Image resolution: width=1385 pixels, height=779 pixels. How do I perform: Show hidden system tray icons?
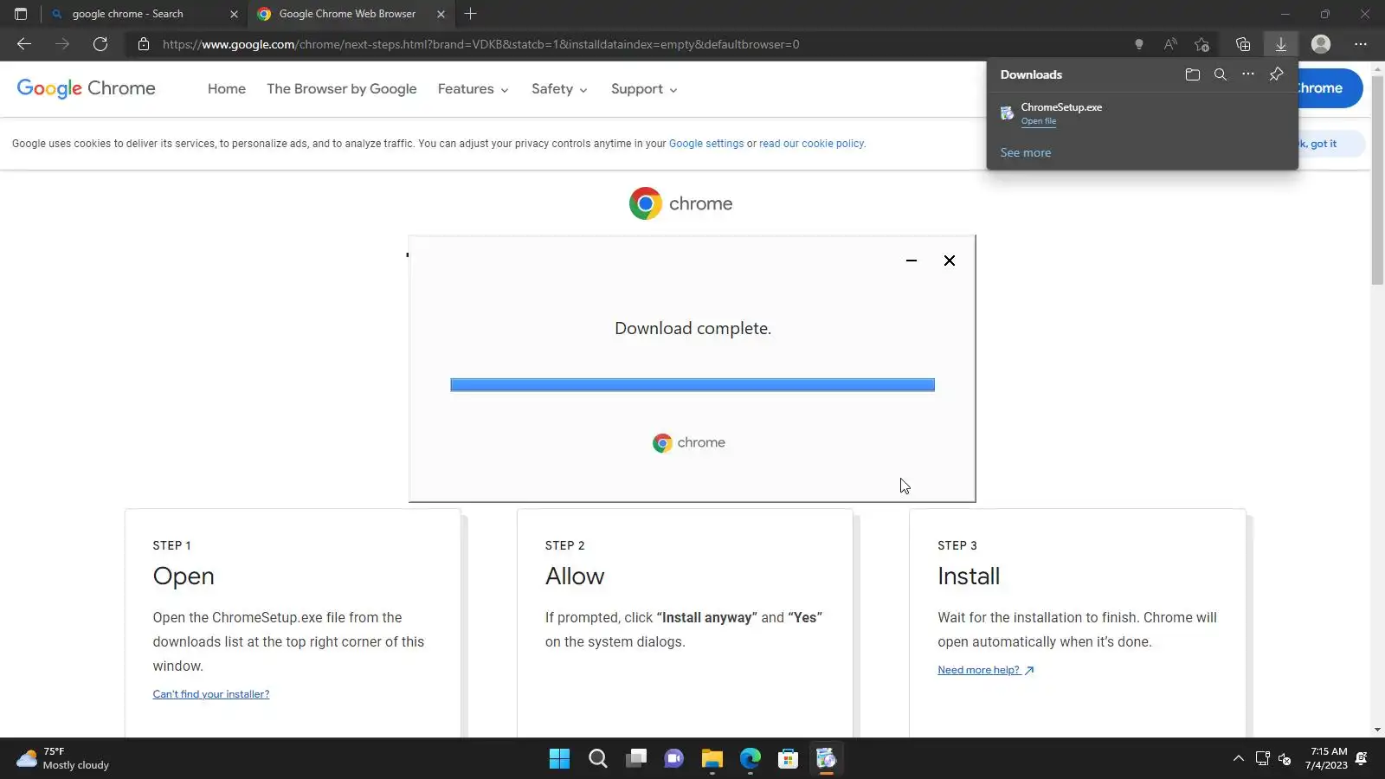tap(1239, 759)
